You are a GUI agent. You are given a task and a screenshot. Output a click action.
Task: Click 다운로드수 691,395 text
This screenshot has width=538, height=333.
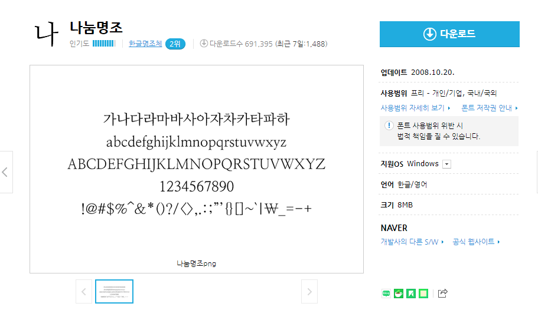pos(241,44)
